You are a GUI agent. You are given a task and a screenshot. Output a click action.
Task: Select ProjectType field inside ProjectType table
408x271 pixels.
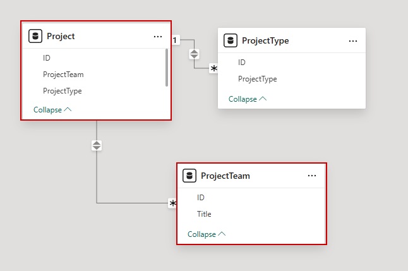click(x=257, y=79)
